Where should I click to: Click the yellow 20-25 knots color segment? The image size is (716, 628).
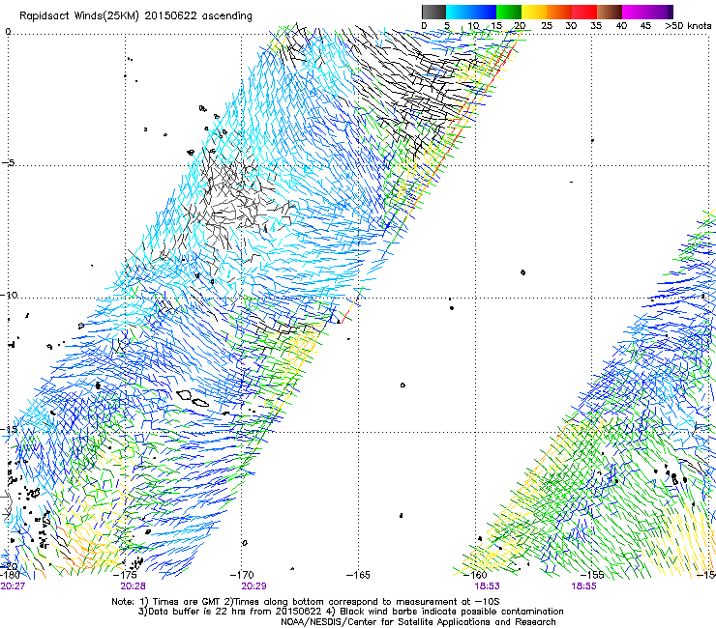point(534,12)
